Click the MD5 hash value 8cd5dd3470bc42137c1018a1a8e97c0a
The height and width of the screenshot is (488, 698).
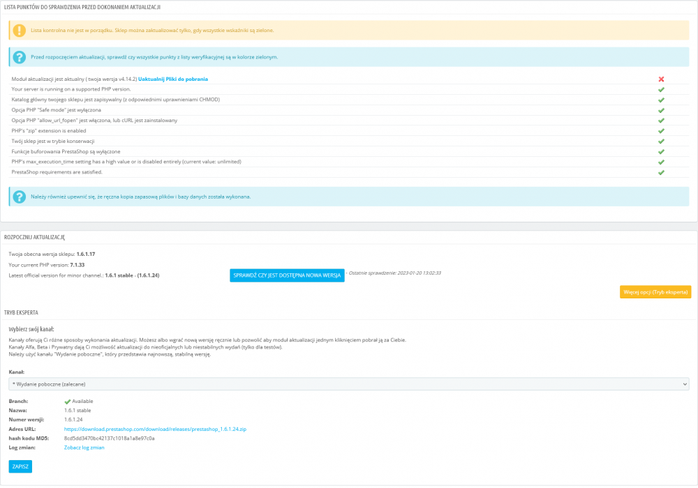tap(109, 439)
